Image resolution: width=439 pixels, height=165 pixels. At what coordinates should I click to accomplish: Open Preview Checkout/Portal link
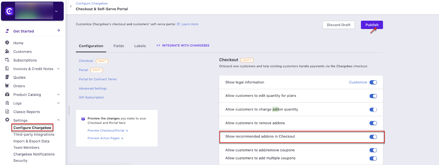pyautogui.click(x=108, y=131)
